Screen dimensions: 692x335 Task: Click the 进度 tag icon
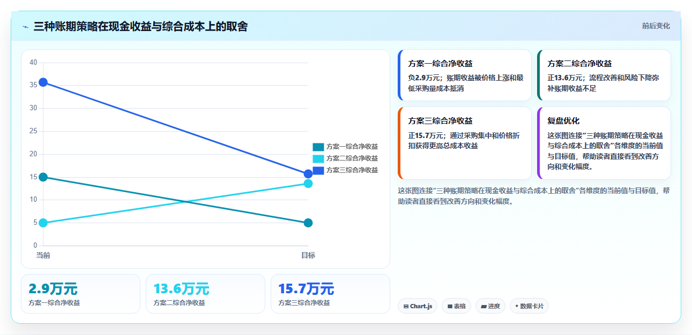pos(483,307)
